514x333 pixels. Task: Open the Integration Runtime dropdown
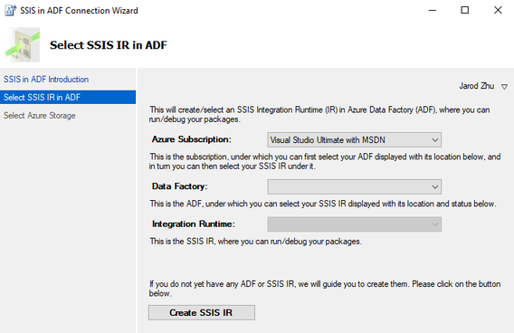click(354, 224)
